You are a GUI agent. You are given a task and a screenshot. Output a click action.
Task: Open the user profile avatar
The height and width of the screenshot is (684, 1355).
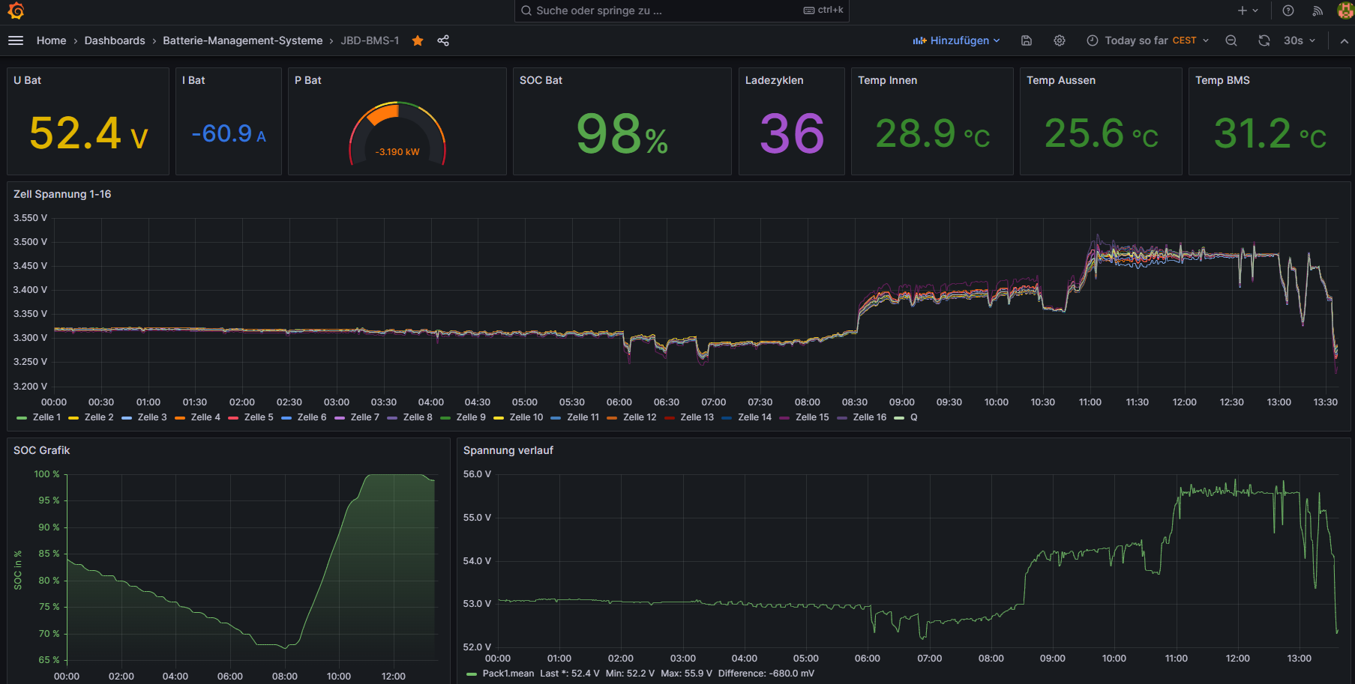coord(1345,10)
